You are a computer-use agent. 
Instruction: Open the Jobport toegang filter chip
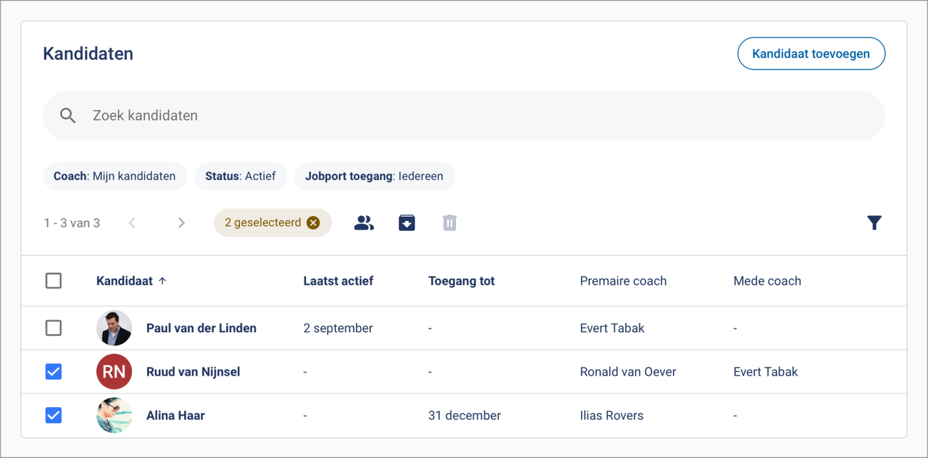pos(374,177)
